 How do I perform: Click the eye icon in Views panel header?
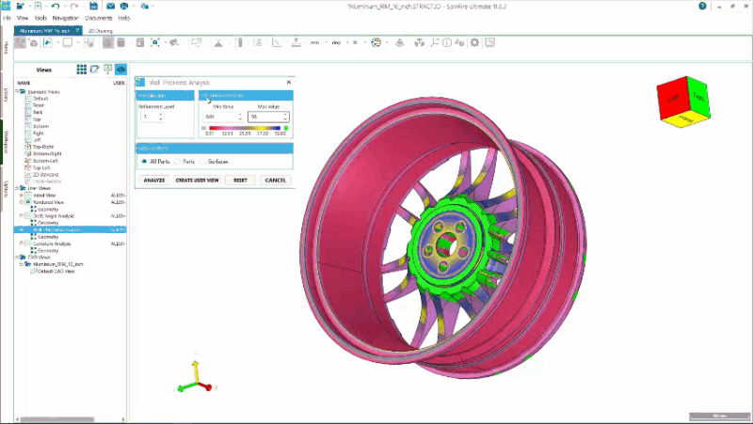(120, 70)
